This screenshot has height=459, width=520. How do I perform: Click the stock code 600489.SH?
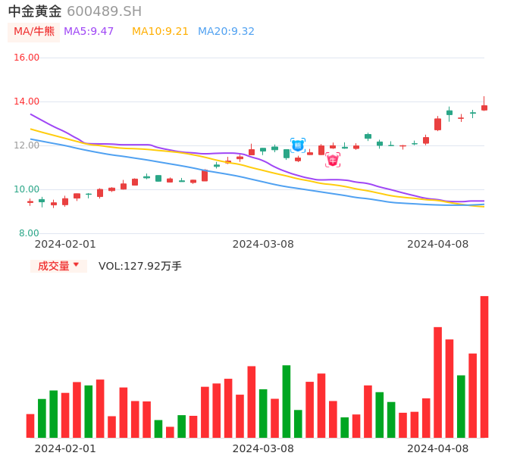tap(104, 11)
